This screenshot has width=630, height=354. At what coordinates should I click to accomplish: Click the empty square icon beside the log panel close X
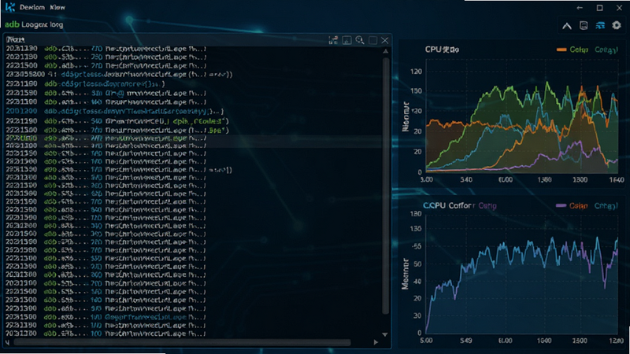tap(372, 40)
